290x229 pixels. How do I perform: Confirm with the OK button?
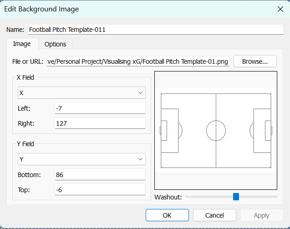[167, 215]
